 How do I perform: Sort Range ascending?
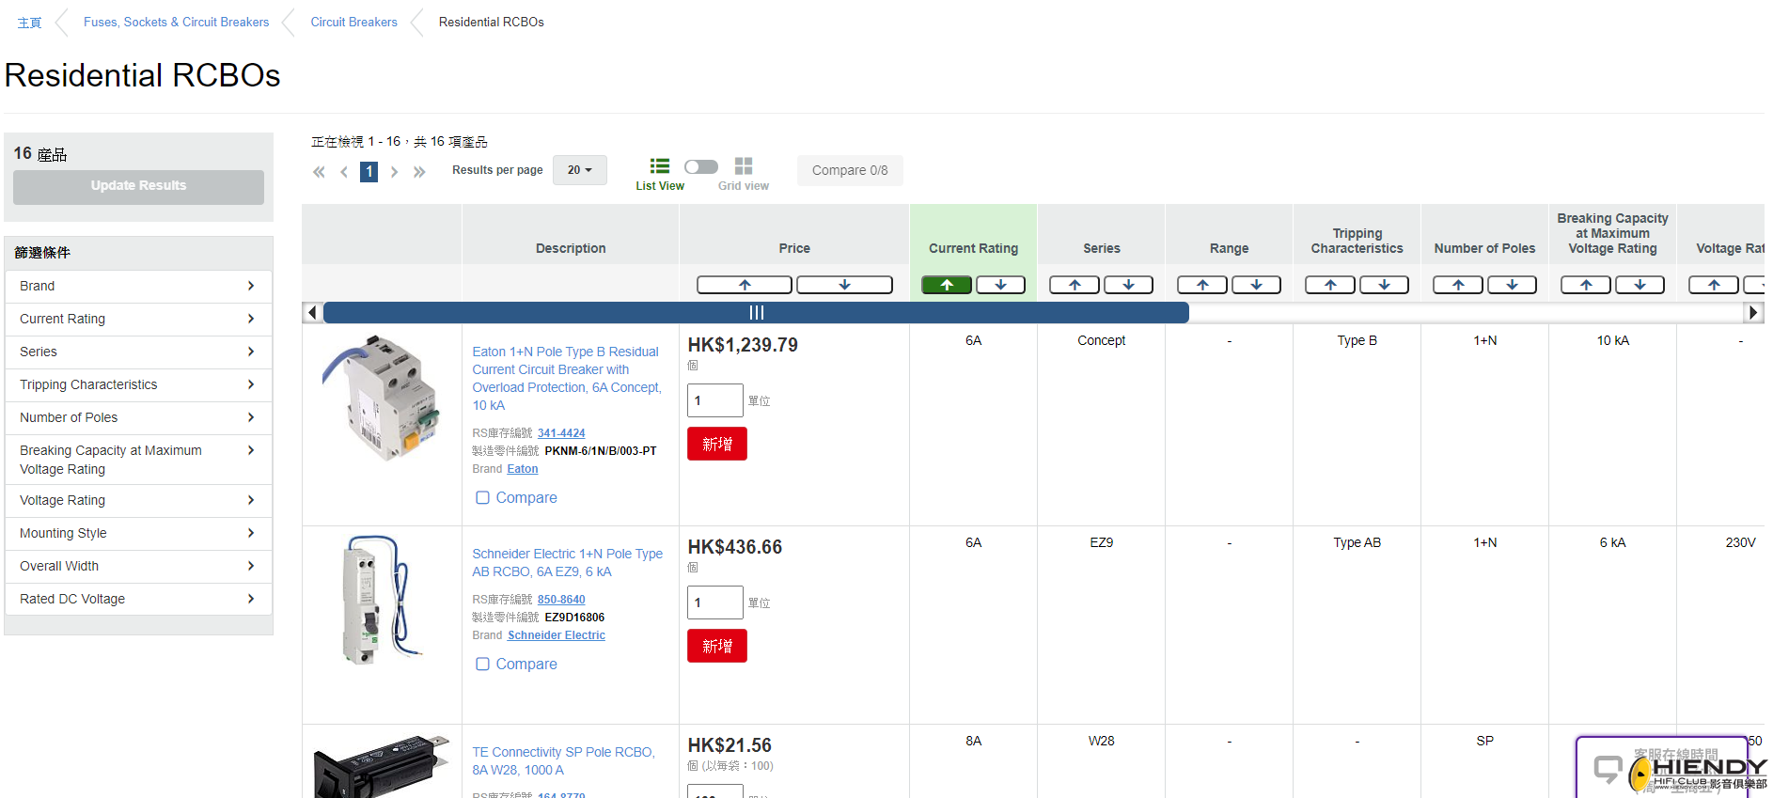click(1202, 285)
